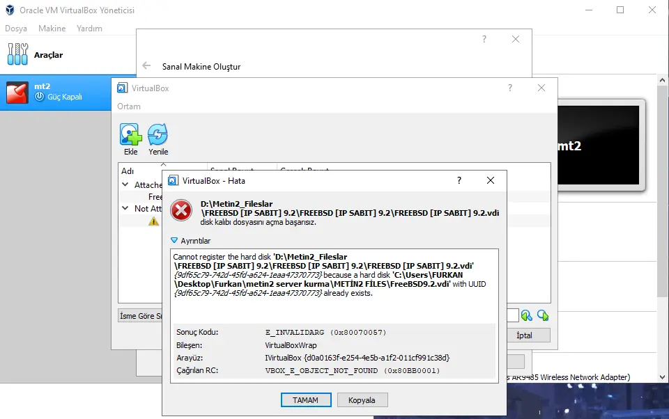Maximize the VirtualBox Yöneticisi window
Image resolution: width=669 pixels, height=419 pixels.
[x=620, y=10]
